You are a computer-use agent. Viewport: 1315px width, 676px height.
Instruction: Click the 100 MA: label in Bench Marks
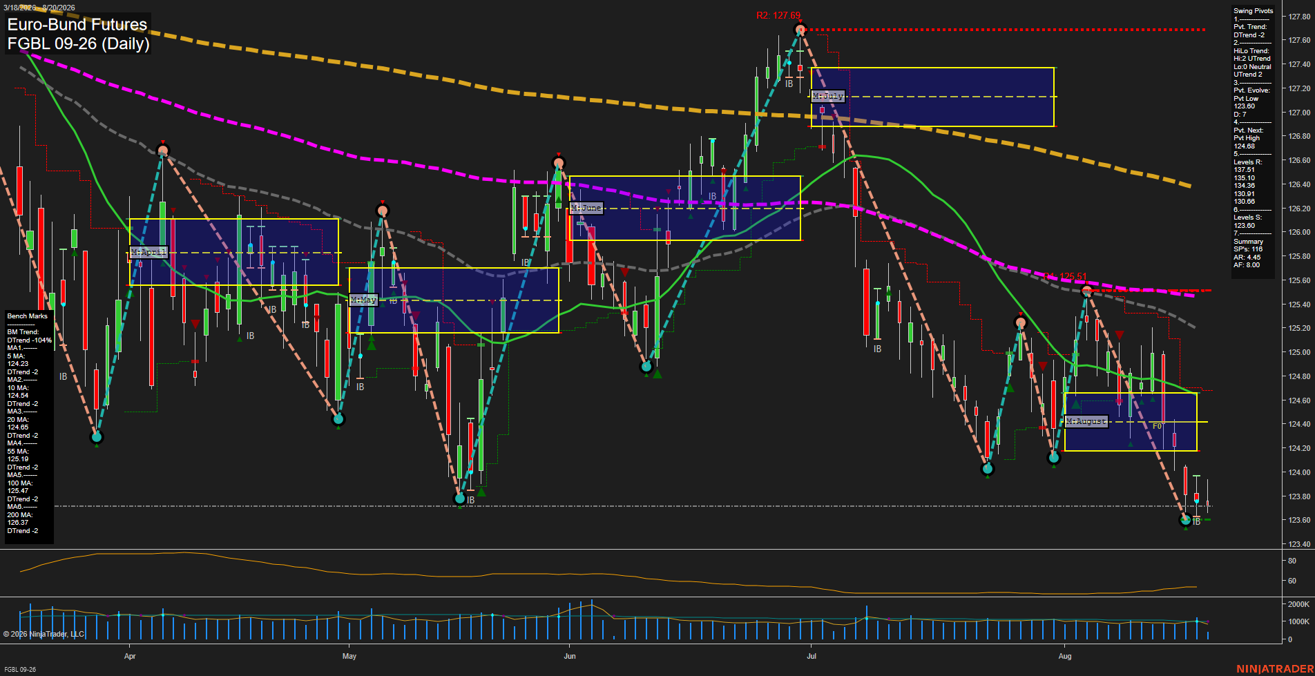pos(20,483)
